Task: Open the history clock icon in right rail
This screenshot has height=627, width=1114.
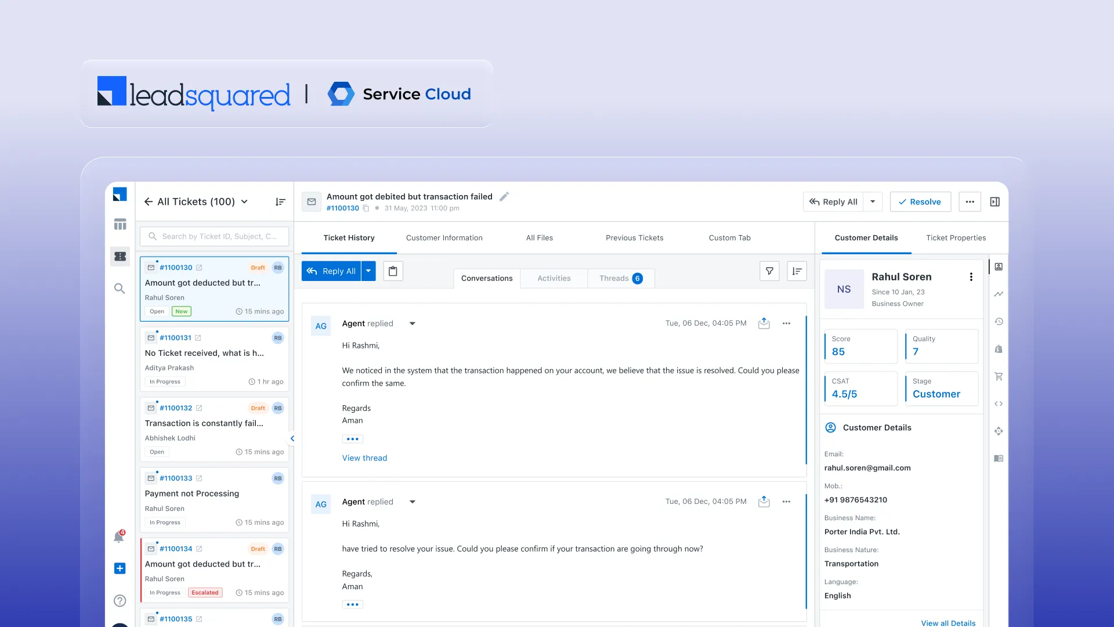Action: (999, 321)
